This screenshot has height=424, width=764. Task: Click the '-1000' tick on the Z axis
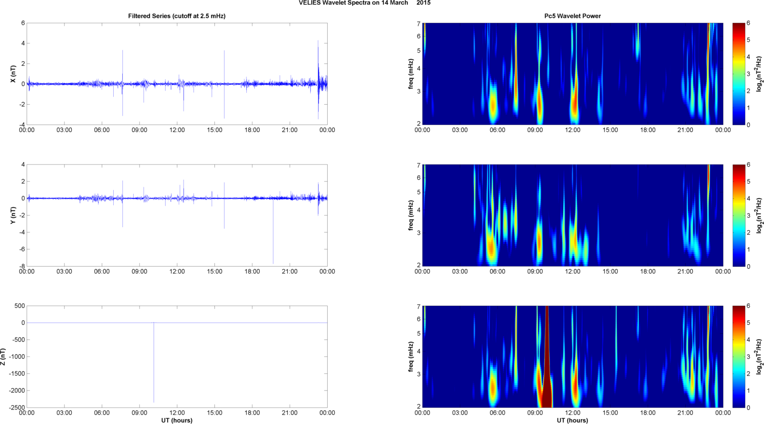(x=16, y=357)
